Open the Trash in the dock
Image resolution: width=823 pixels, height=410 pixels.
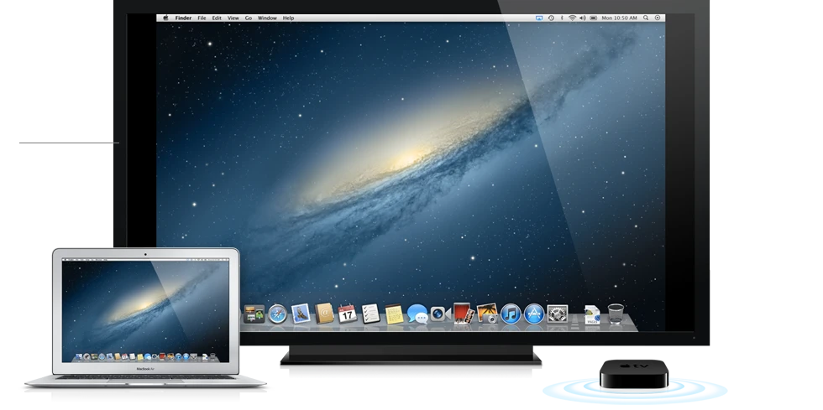[616, 314]
